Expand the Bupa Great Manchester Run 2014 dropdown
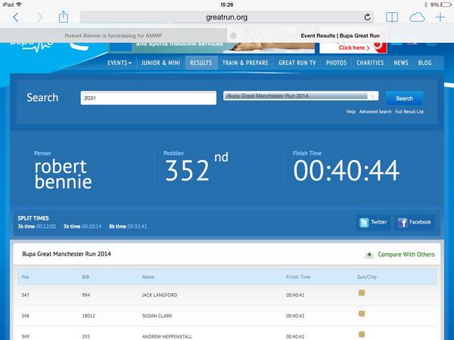Screen dimensions: 454x340 click(x=301, y=96)
